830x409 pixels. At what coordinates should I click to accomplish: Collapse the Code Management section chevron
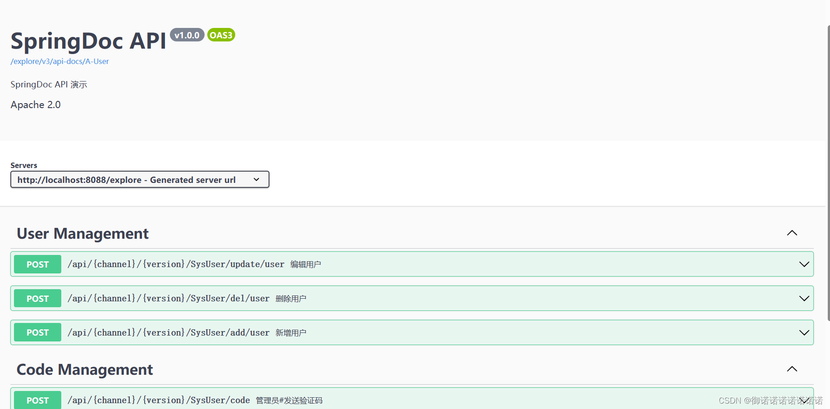pos(792,369)
